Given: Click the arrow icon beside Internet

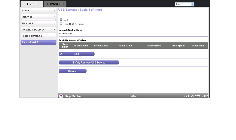Looking at the screenshot, I should pos(54,17).
